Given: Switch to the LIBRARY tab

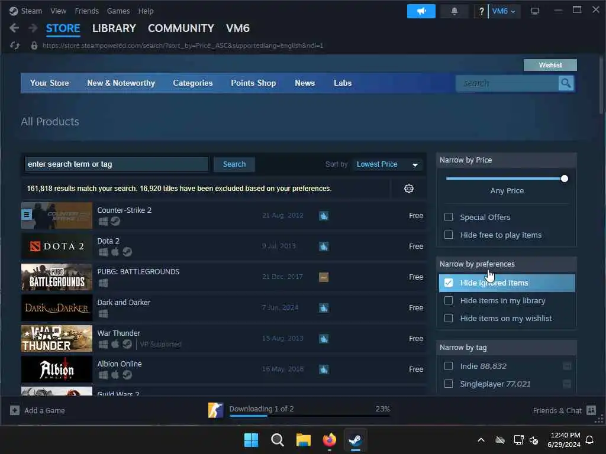Looking at the screenshot, I should pos(114,28).
